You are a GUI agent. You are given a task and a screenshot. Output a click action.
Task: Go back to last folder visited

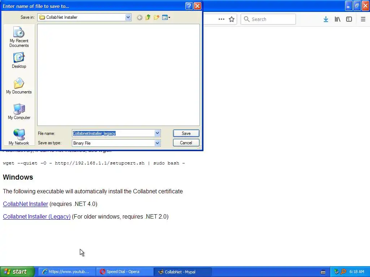[x=140, y=17]
